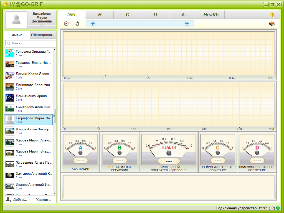Go to next record with right arrow
The image size is (284, 213).
click(x=187, y=24)
